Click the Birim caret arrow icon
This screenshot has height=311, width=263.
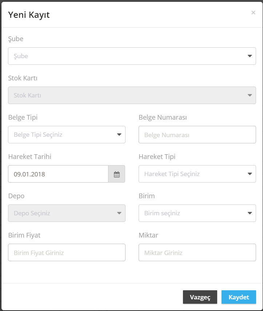(x=250, y=213)
